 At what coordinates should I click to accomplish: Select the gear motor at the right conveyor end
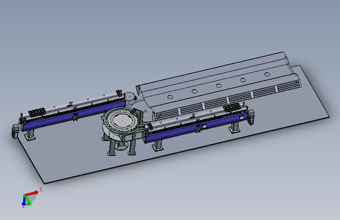pos(251,117)
